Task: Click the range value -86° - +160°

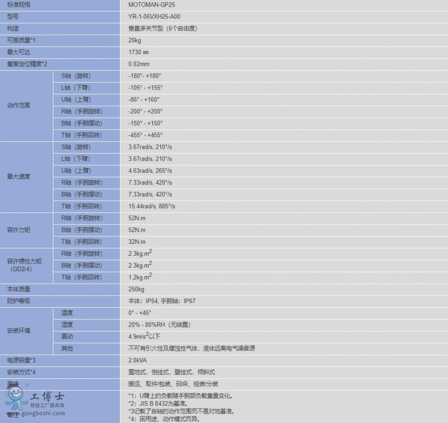Action: click(144, 100)
